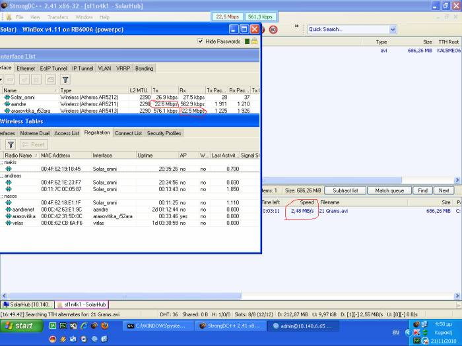
Task: Open the Transfers menu
Action: (57, 16)
